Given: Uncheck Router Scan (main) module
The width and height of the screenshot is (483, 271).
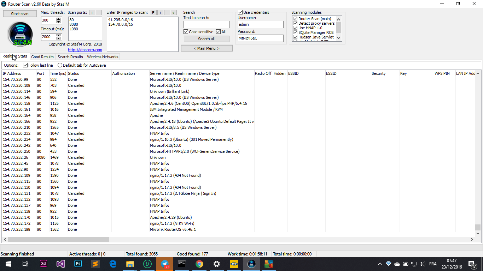Looking at the screenshot, I should click(x=295, y=19).
